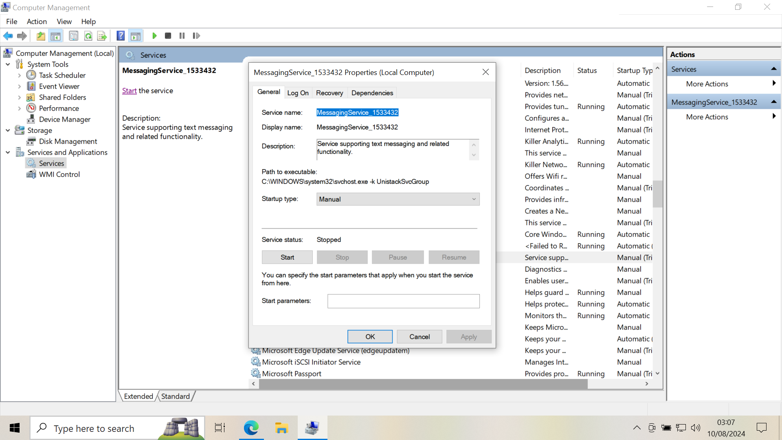This screenshot has height=440, width=782.
Task: Expand the Task Scheduler tree node
Action: tap(19, 75)
